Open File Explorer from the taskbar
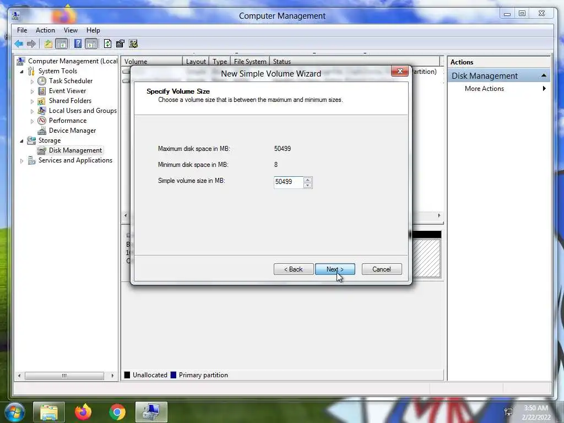 pos(49,412)
